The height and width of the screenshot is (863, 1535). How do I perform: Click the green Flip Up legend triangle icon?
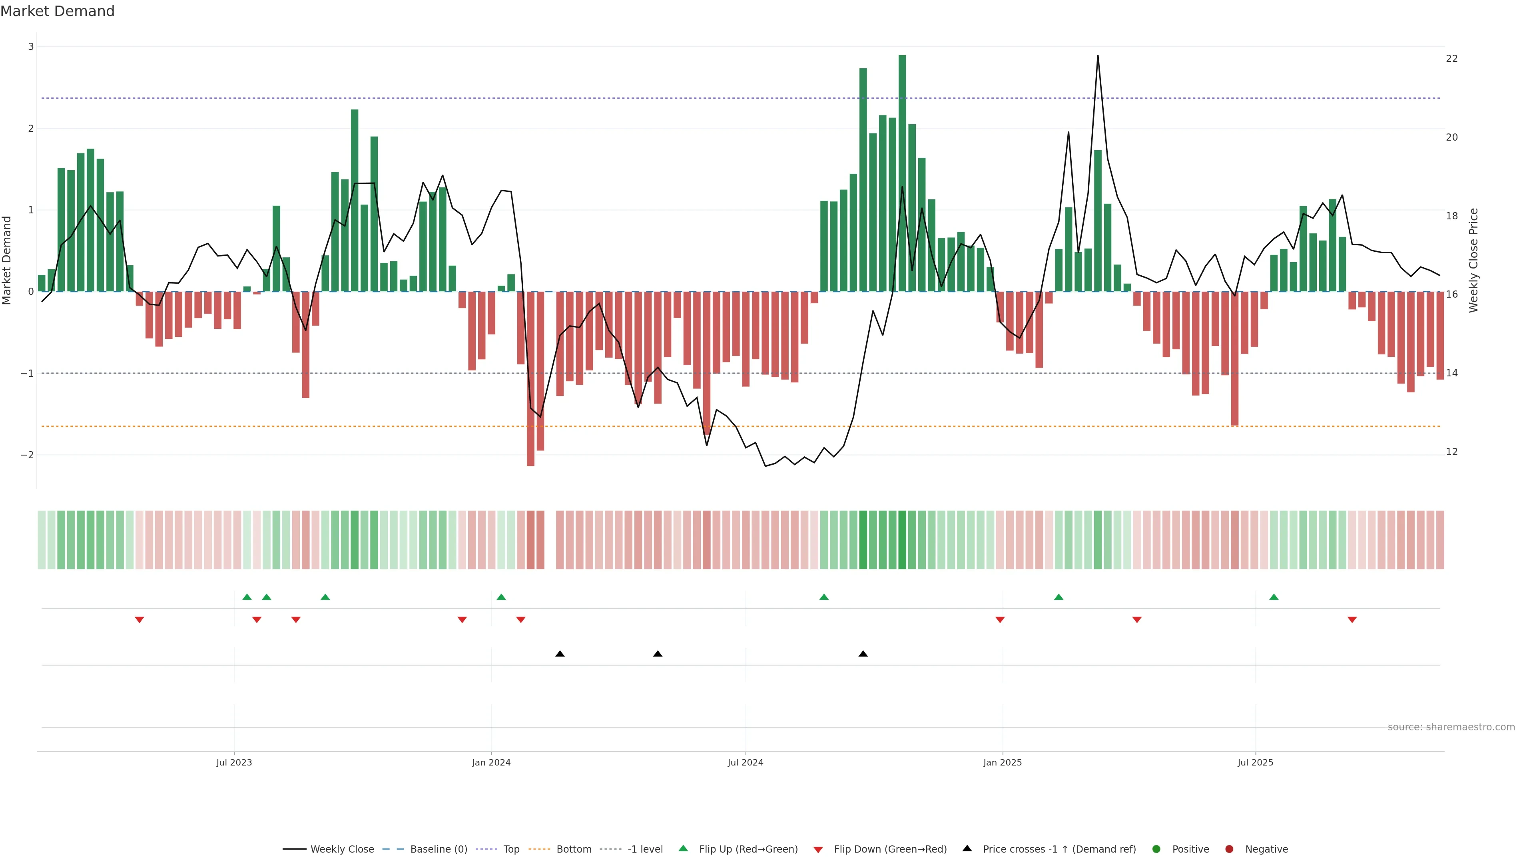(684, 849)
